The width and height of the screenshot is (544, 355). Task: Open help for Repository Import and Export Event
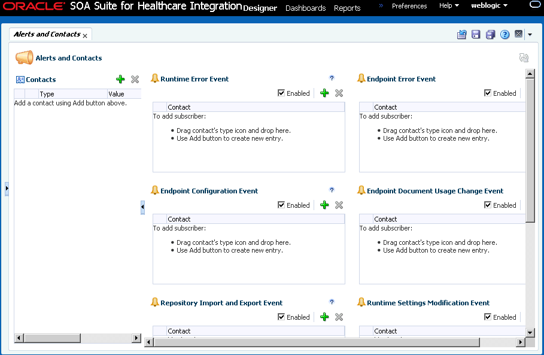tap(332, 302)
